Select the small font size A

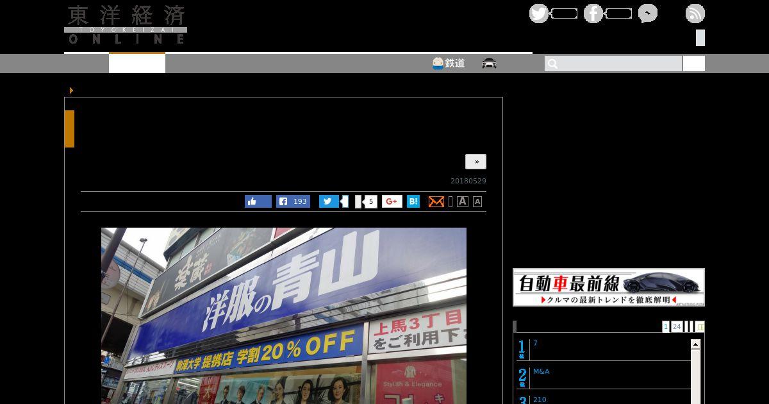(x=477, y=201)
